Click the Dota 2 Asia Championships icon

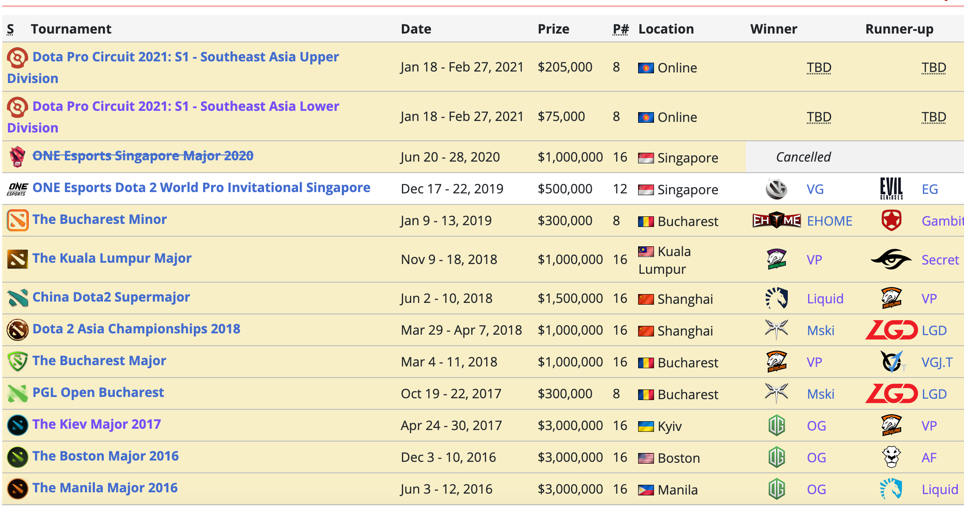(18, 330)
